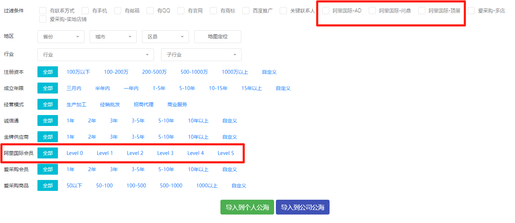Check the 关键联系人 checkbox

pyautogui.click(x=283, y=11)
